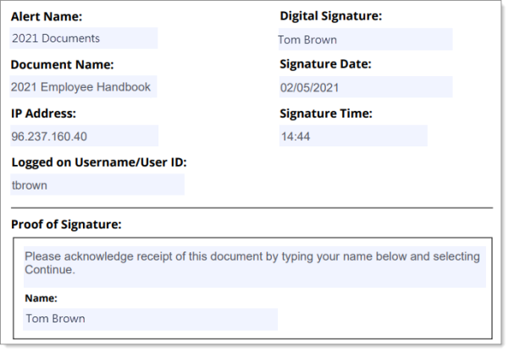
Task: Click the Alert Name field showing 2021 Documents
Action: point(84,38)
